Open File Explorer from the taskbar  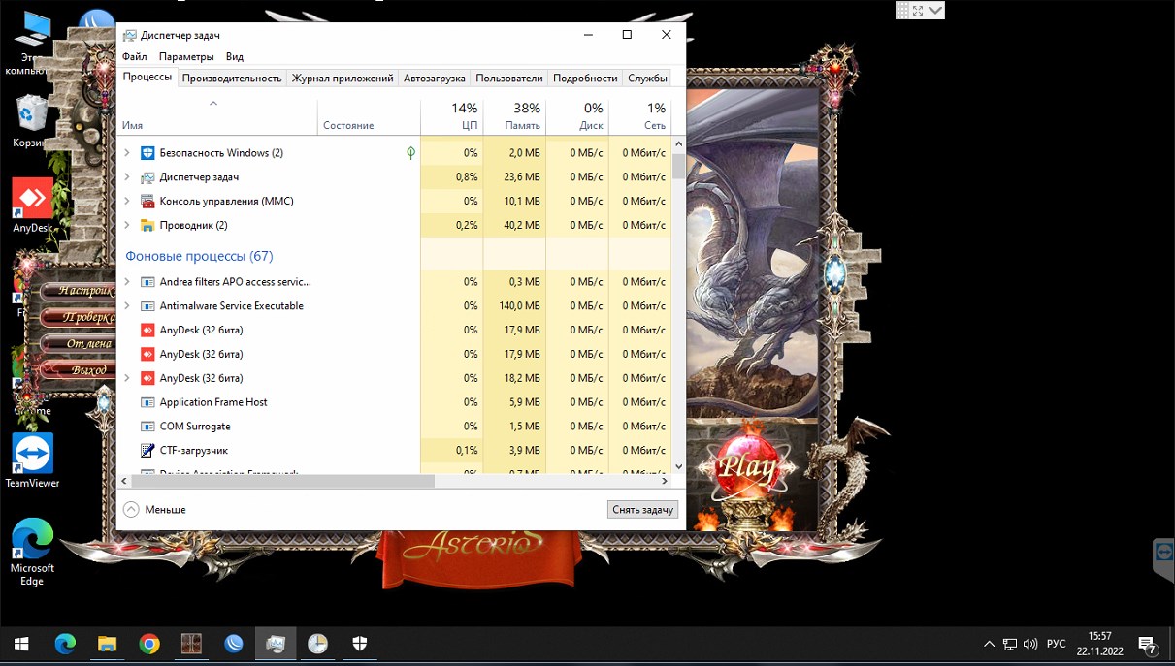pos(107,644)
